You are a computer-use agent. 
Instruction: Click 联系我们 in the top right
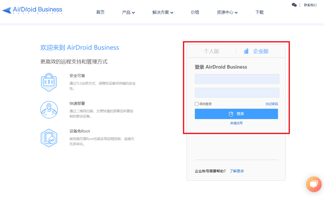pyautogui.click(x=310, y=5)
